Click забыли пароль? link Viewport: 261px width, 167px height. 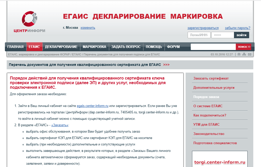point(238,28)
